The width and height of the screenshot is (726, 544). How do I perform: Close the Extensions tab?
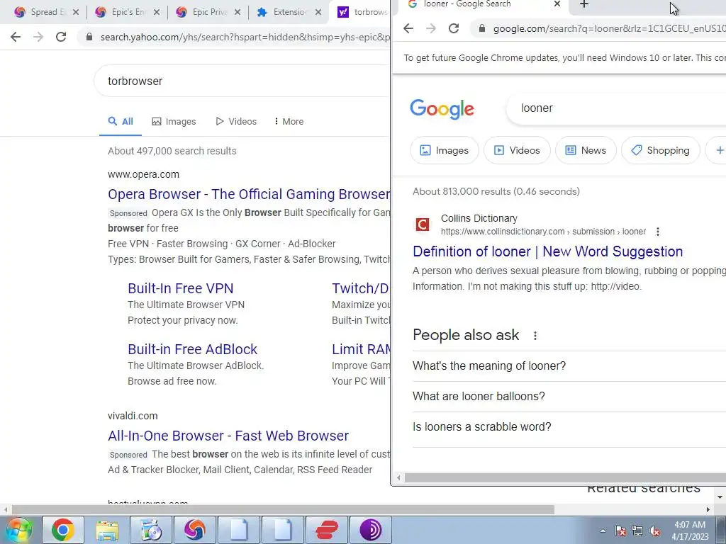click(x=318, y=12)
